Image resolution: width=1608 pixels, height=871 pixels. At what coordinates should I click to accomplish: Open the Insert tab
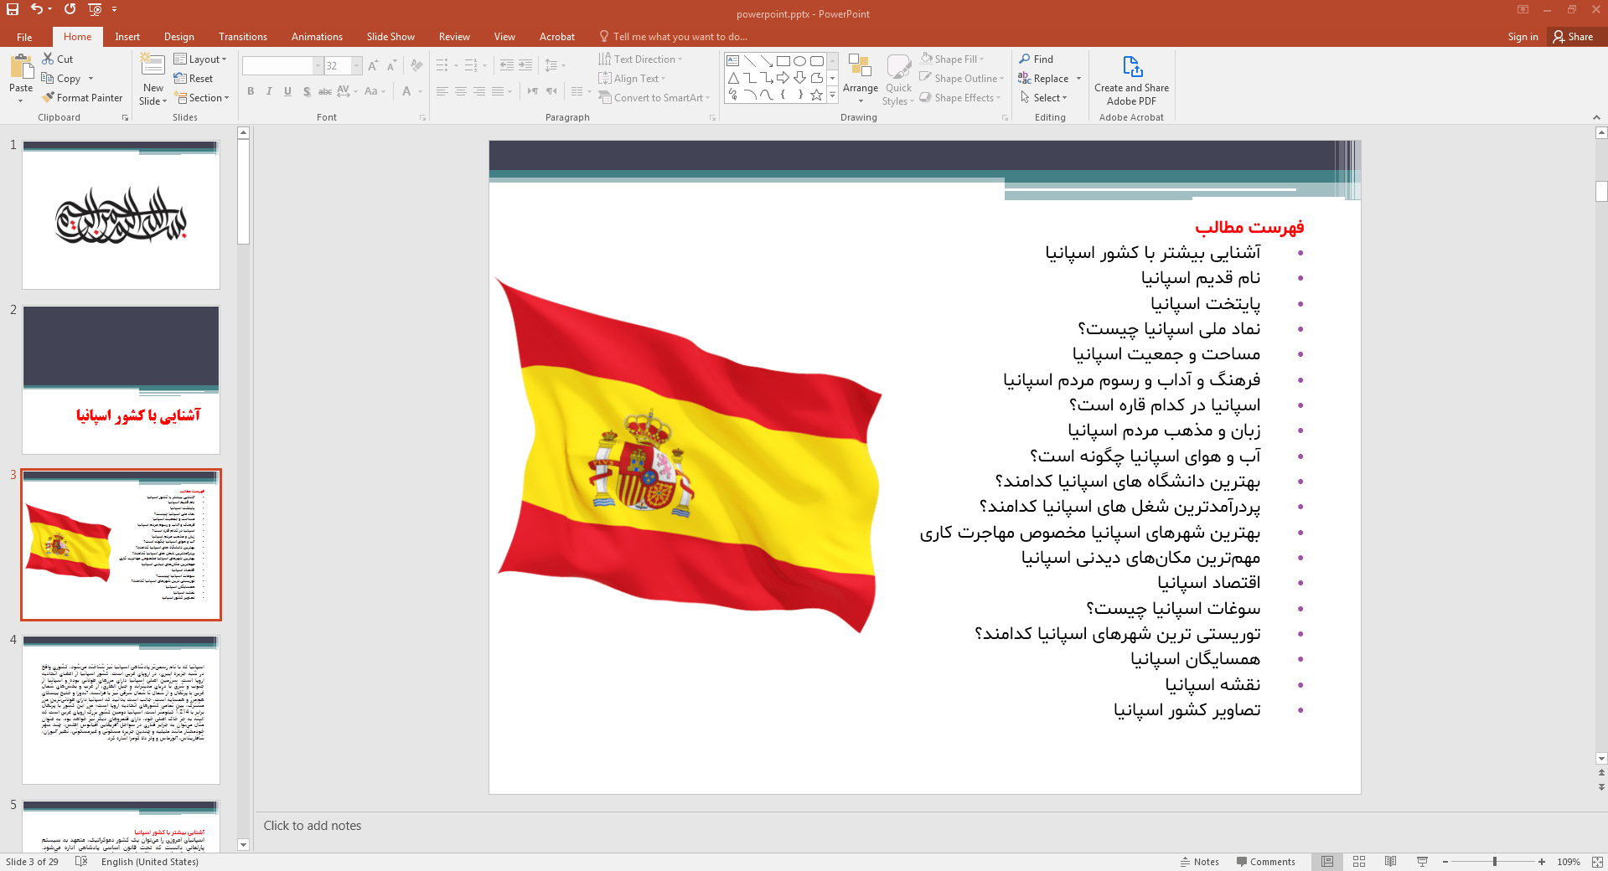pos(127,37)
